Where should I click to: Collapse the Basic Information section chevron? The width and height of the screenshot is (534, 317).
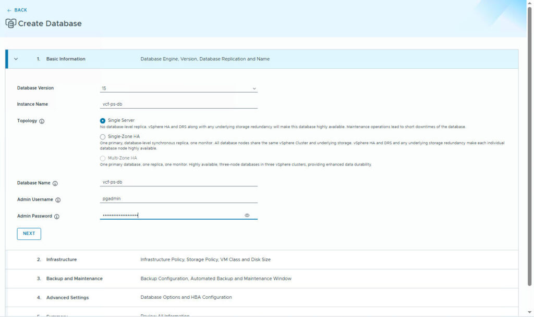pyautogui.click(x=16, y=59)
